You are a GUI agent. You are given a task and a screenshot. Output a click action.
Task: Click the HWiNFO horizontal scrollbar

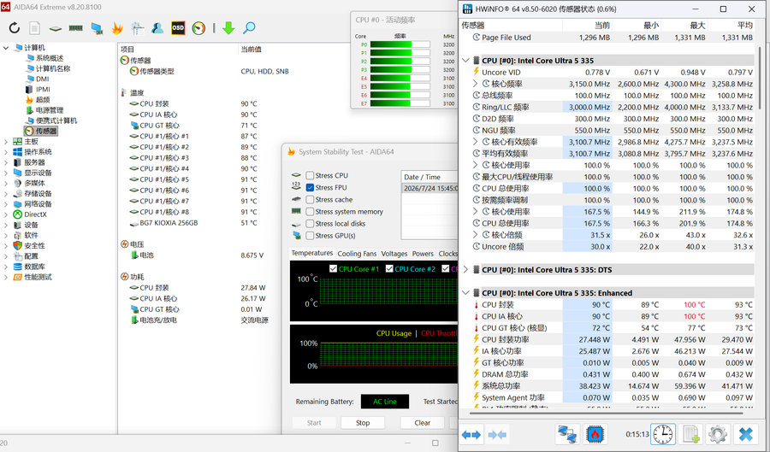pyautogui.click(x=606, y=413)
